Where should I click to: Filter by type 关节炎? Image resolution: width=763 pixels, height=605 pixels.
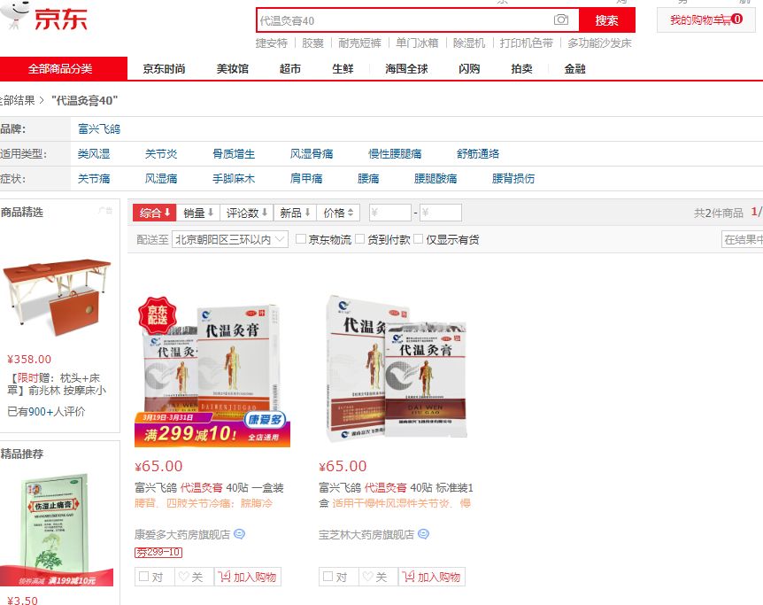click(161, 154)
